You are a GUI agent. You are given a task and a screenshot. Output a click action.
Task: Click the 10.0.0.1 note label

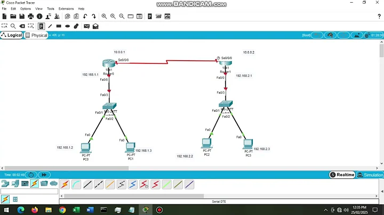pos(119,52)
